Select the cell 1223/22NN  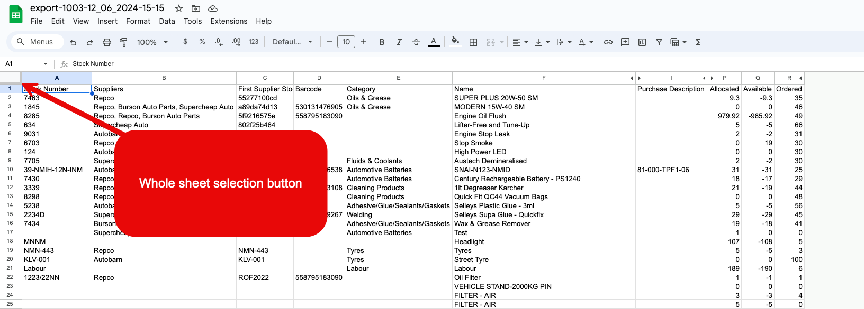[x=57, y=277]
